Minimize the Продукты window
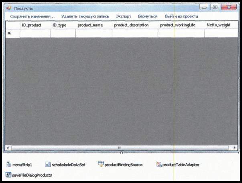 [x=204, y=7]
